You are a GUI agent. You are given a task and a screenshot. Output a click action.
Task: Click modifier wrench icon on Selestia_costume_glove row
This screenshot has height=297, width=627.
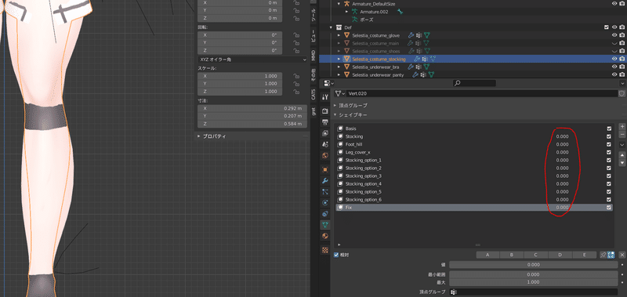pos(410,35)
